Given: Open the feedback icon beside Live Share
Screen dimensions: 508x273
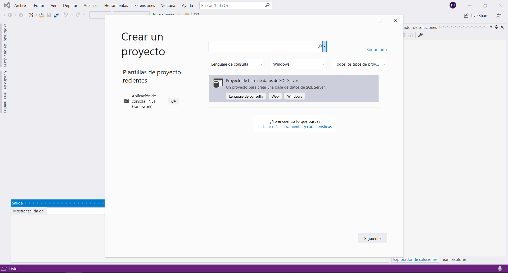Looking at the screenshot, I should click(499, 15).
